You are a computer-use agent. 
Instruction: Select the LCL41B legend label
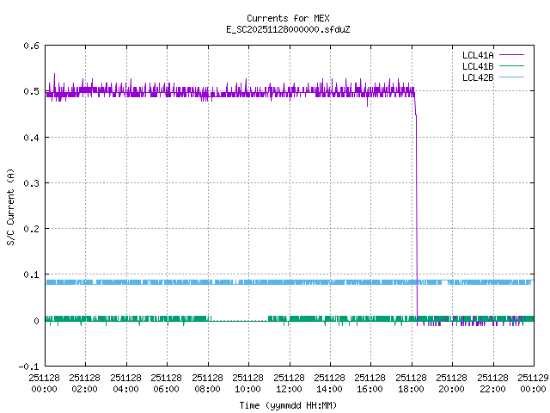click(477, 65)
